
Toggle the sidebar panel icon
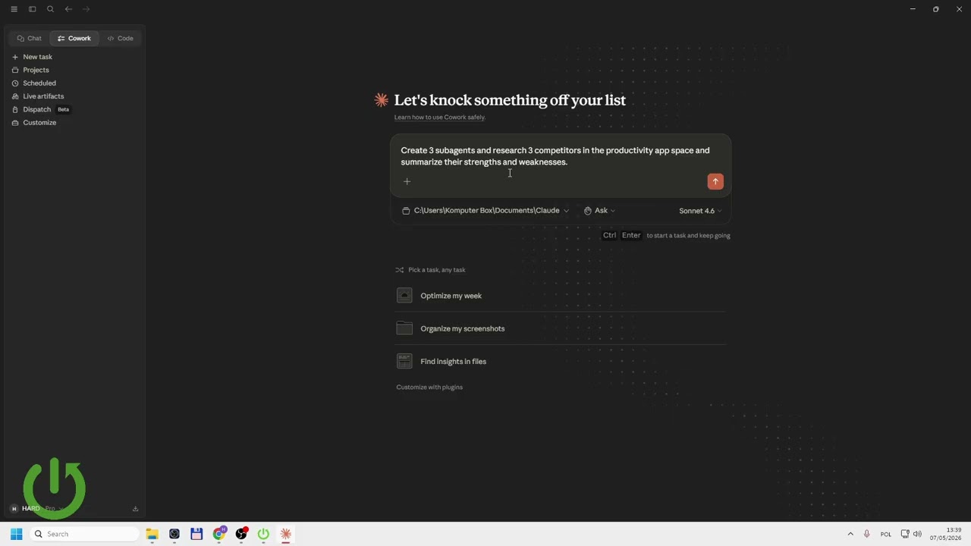point(32,9)
